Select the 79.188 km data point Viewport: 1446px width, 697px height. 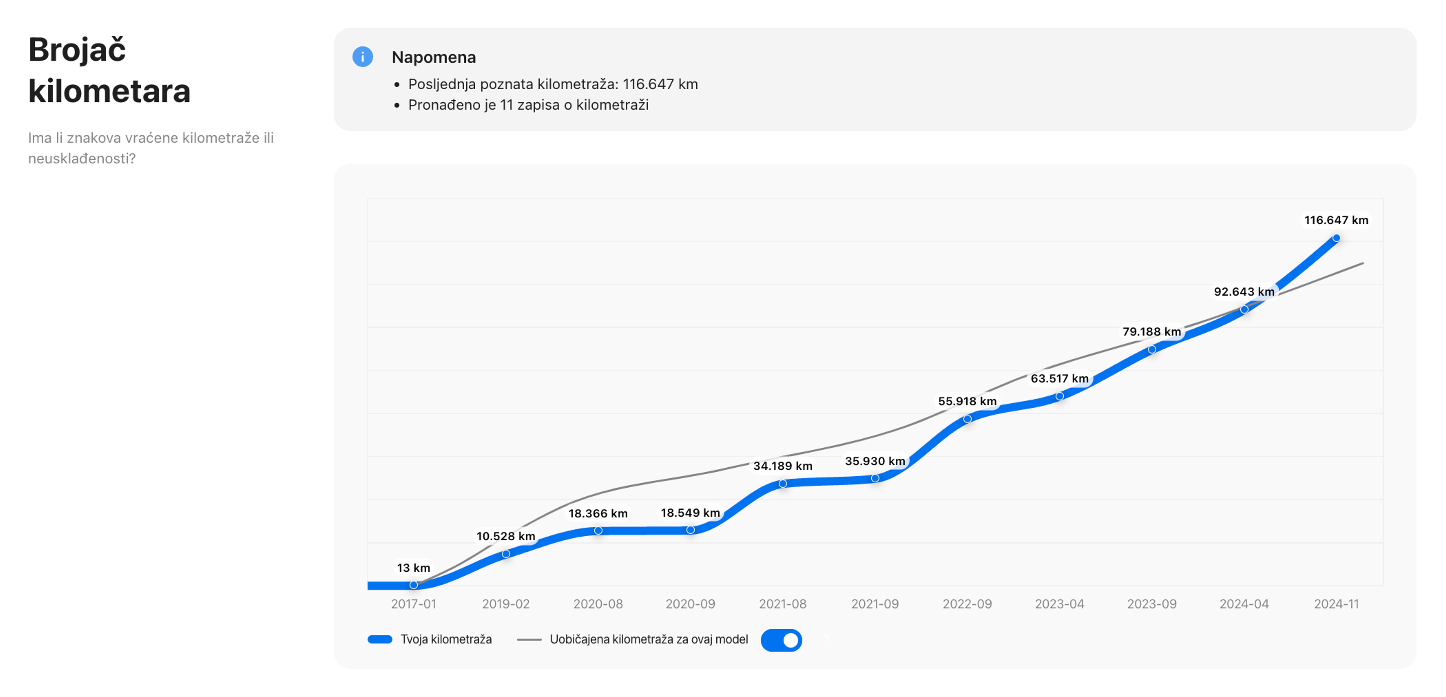1152,349
